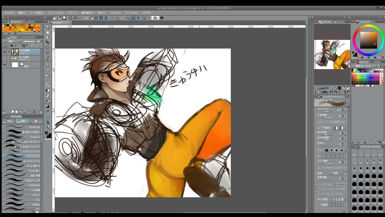This screenshot has width=385, height=217.
Task: Click grid icon in command bar
Action: [x=101, y=18]
